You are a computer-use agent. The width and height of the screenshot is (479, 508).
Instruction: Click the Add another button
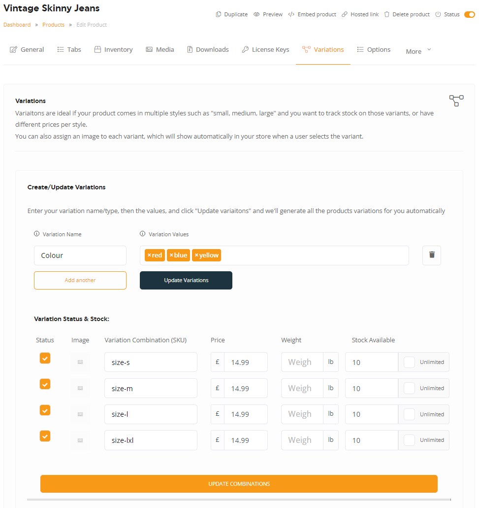(x=80, y=280)
